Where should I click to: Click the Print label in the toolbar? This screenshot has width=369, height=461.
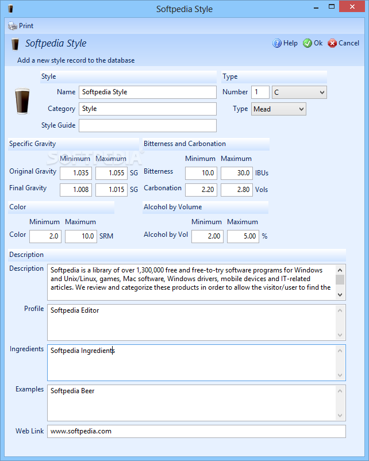tap(26, 26)
